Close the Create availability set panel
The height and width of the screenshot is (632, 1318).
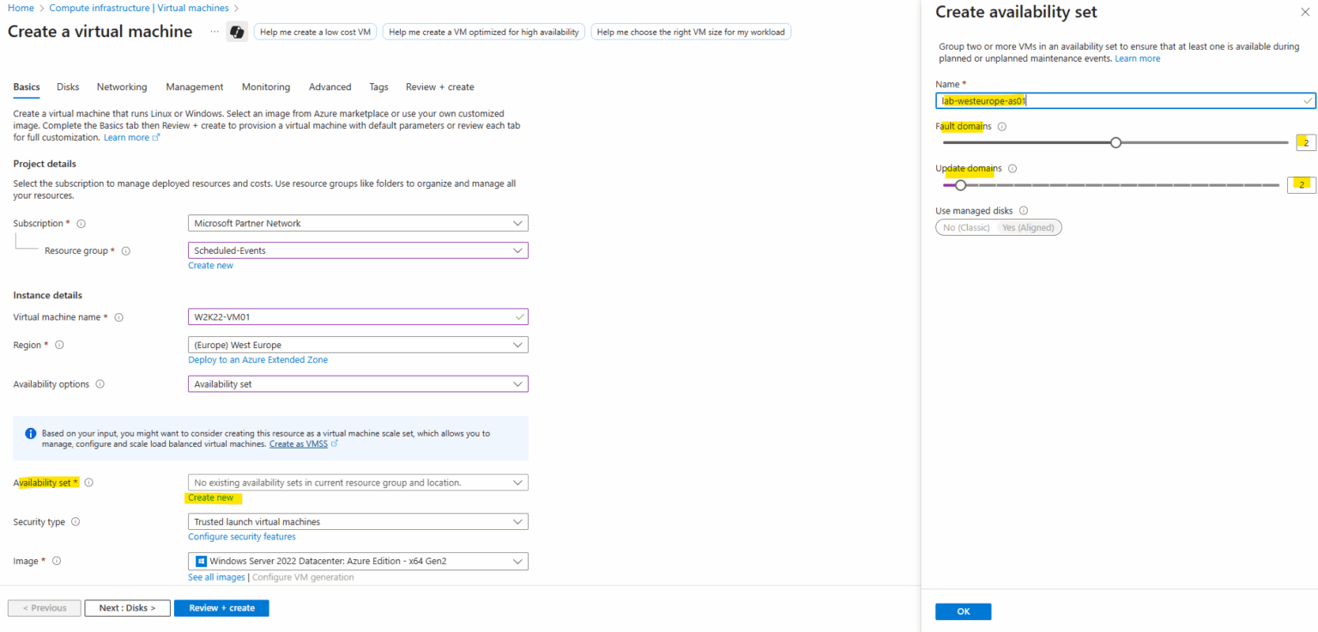pos(1305,12)
